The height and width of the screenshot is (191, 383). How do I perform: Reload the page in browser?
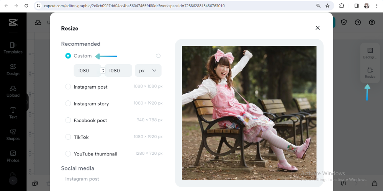coord(26,6)
